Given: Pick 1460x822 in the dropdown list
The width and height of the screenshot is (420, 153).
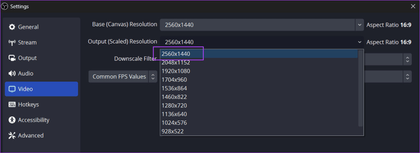Looking at the screenshot, I should tap(259, 97).
